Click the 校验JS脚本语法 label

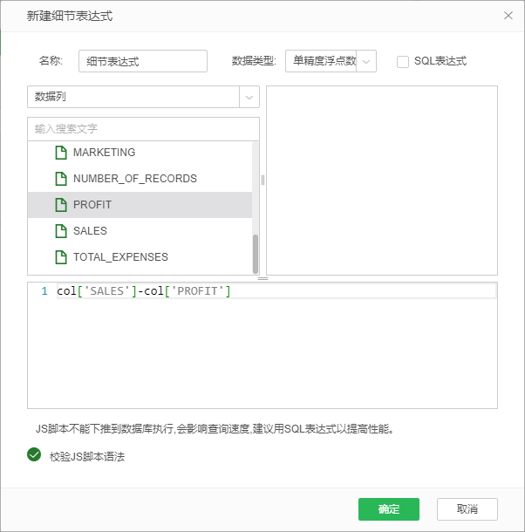(87, 456)
